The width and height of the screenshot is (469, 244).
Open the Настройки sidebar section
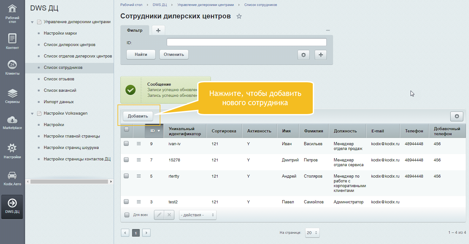(12, 151)
